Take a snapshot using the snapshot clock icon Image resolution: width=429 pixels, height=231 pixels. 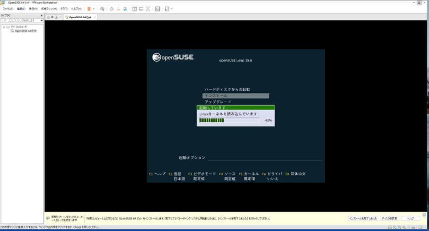point(112,9)
